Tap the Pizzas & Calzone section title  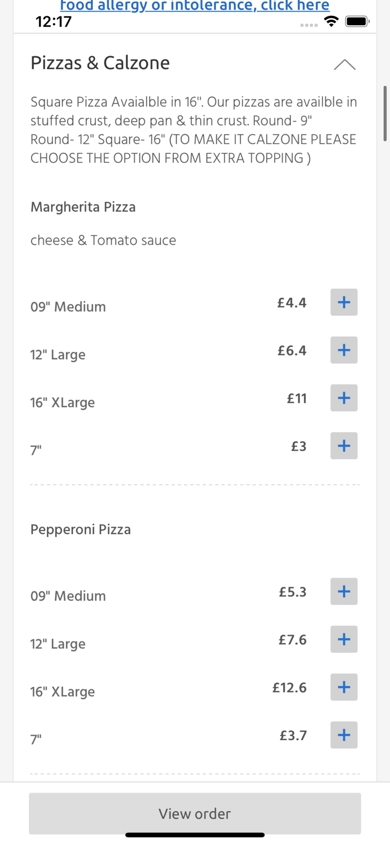click(100, 63)
